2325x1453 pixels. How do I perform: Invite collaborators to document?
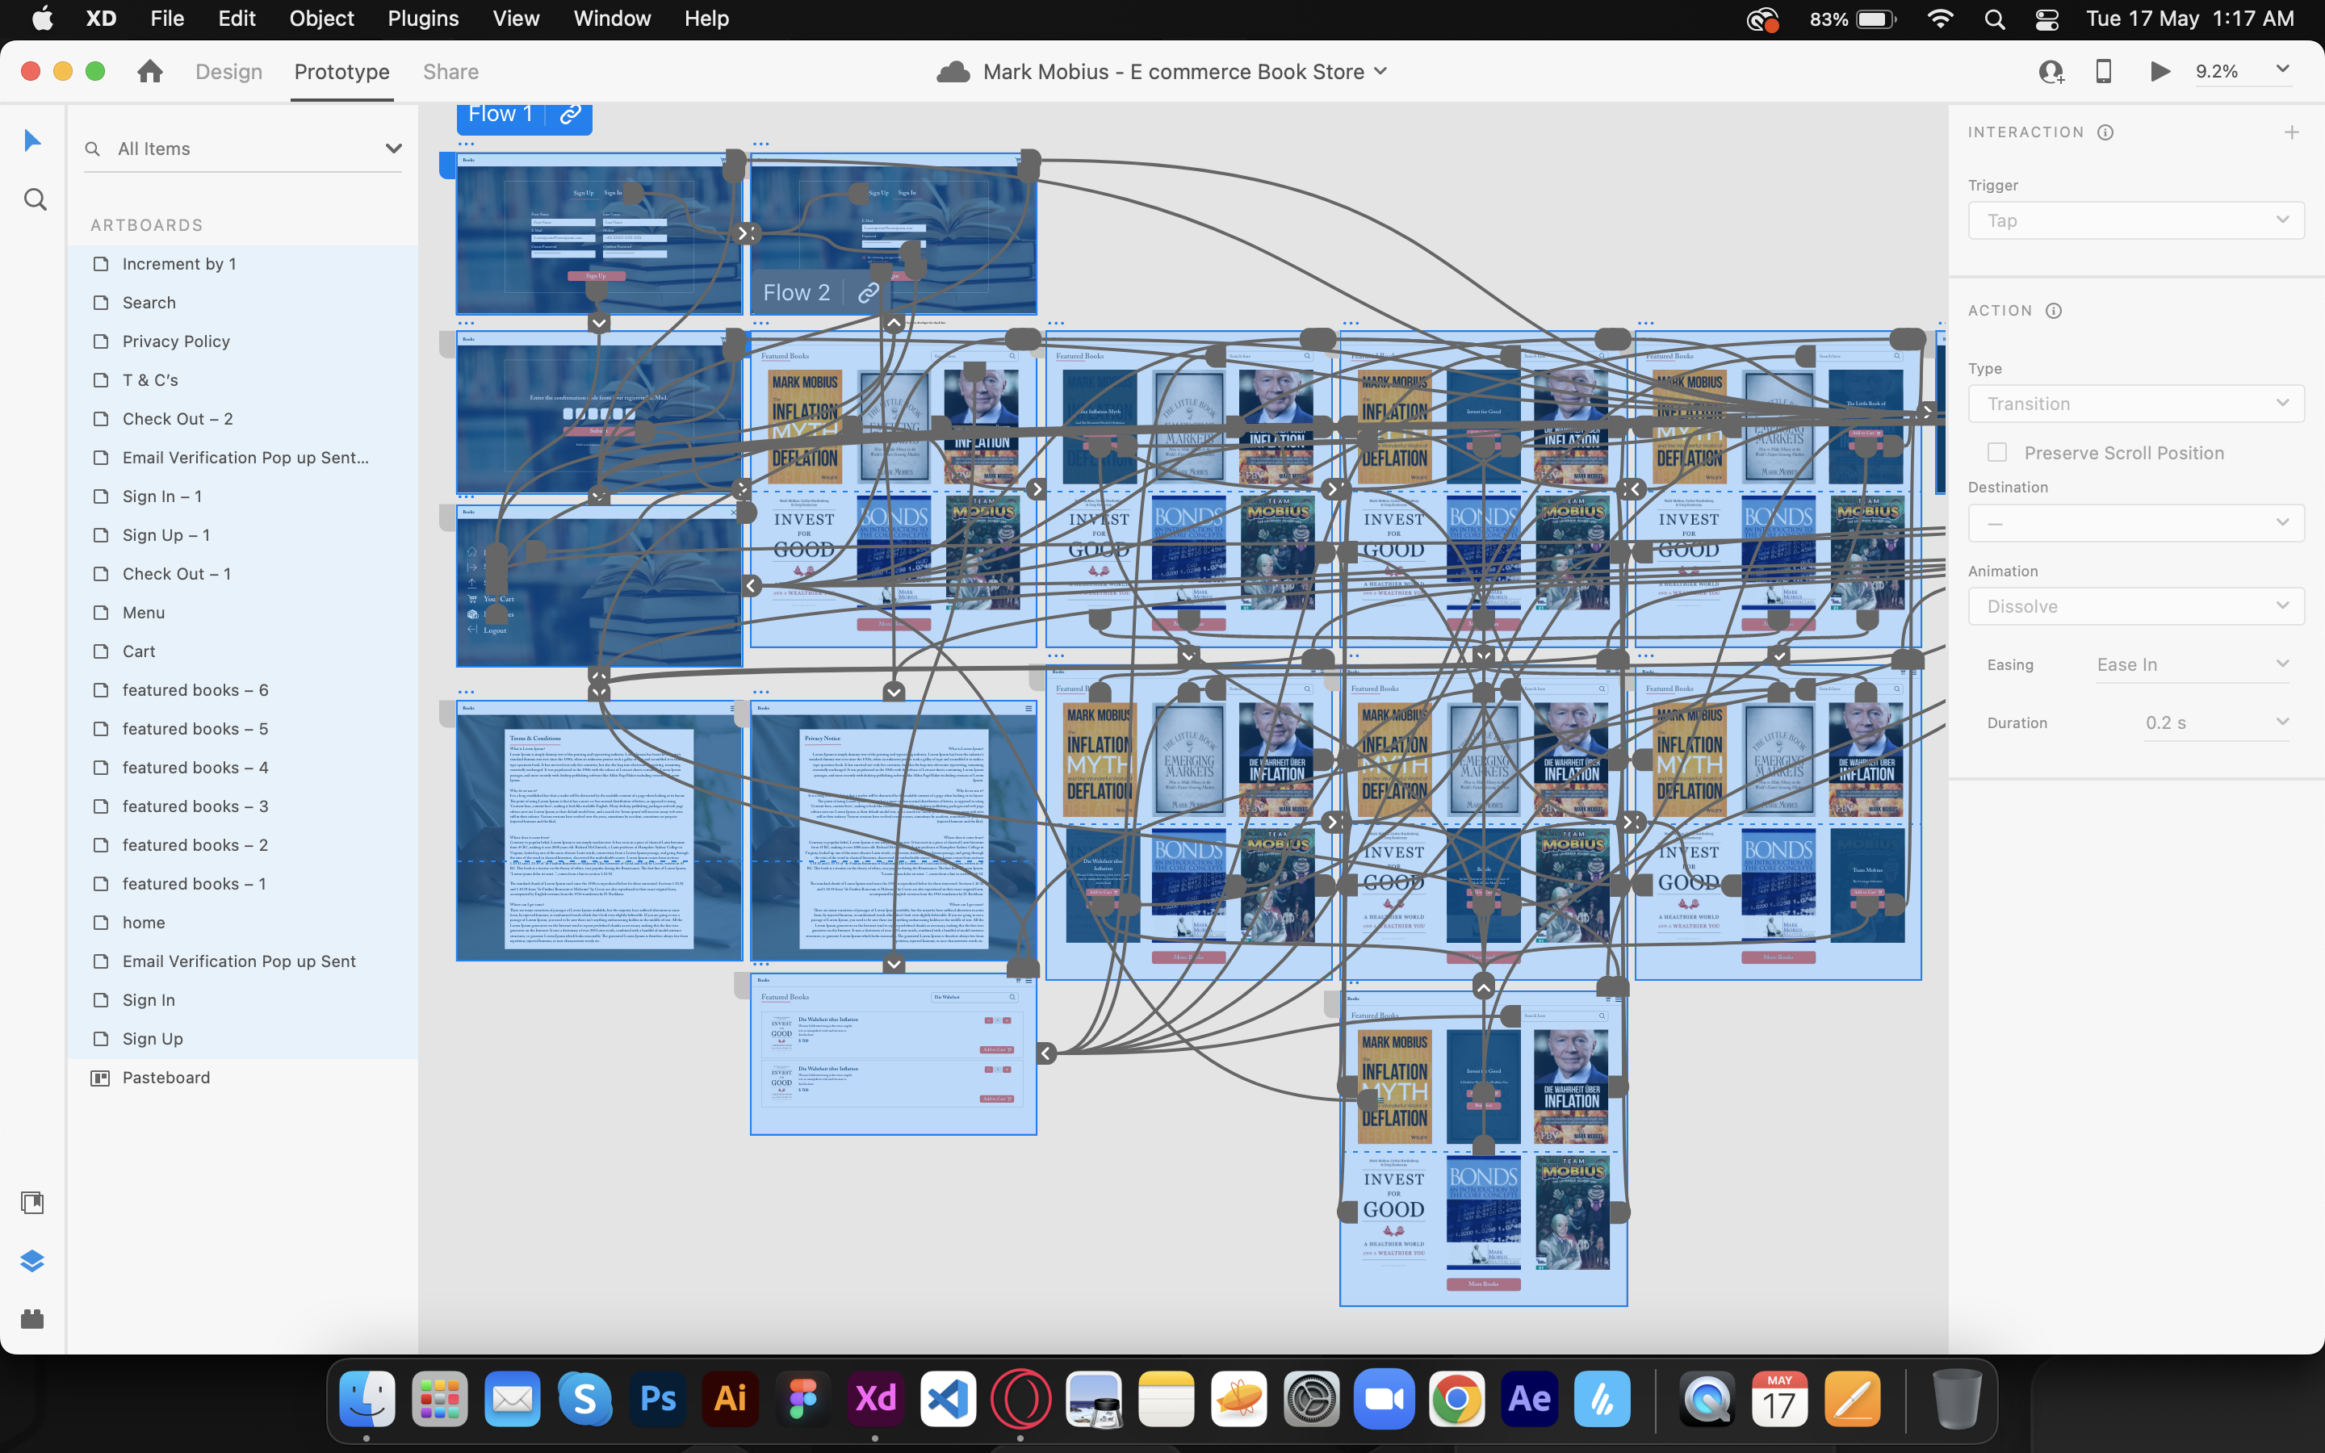point(2051,71)
